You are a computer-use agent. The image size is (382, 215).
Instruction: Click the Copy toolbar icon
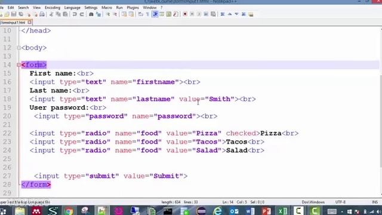[x=58, y=14]
